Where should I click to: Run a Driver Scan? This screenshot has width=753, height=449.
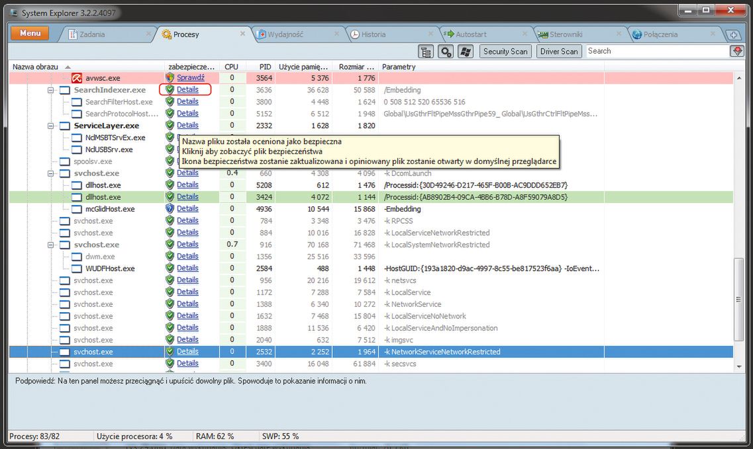[559, 52]
